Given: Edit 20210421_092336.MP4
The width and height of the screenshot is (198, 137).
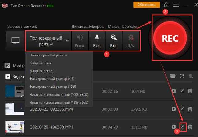Looking at the screenshot, I should tap(182, 109).
